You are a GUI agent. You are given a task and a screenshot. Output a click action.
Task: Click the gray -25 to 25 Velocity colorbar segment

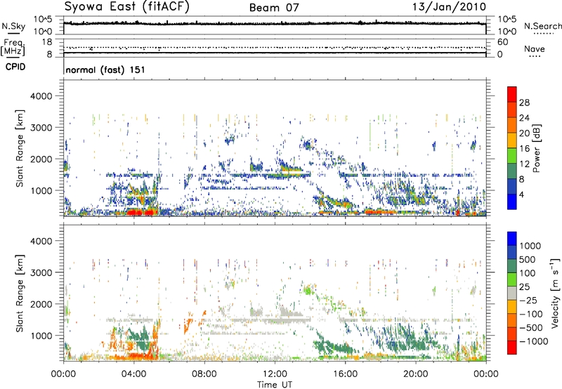pos(512,293)
